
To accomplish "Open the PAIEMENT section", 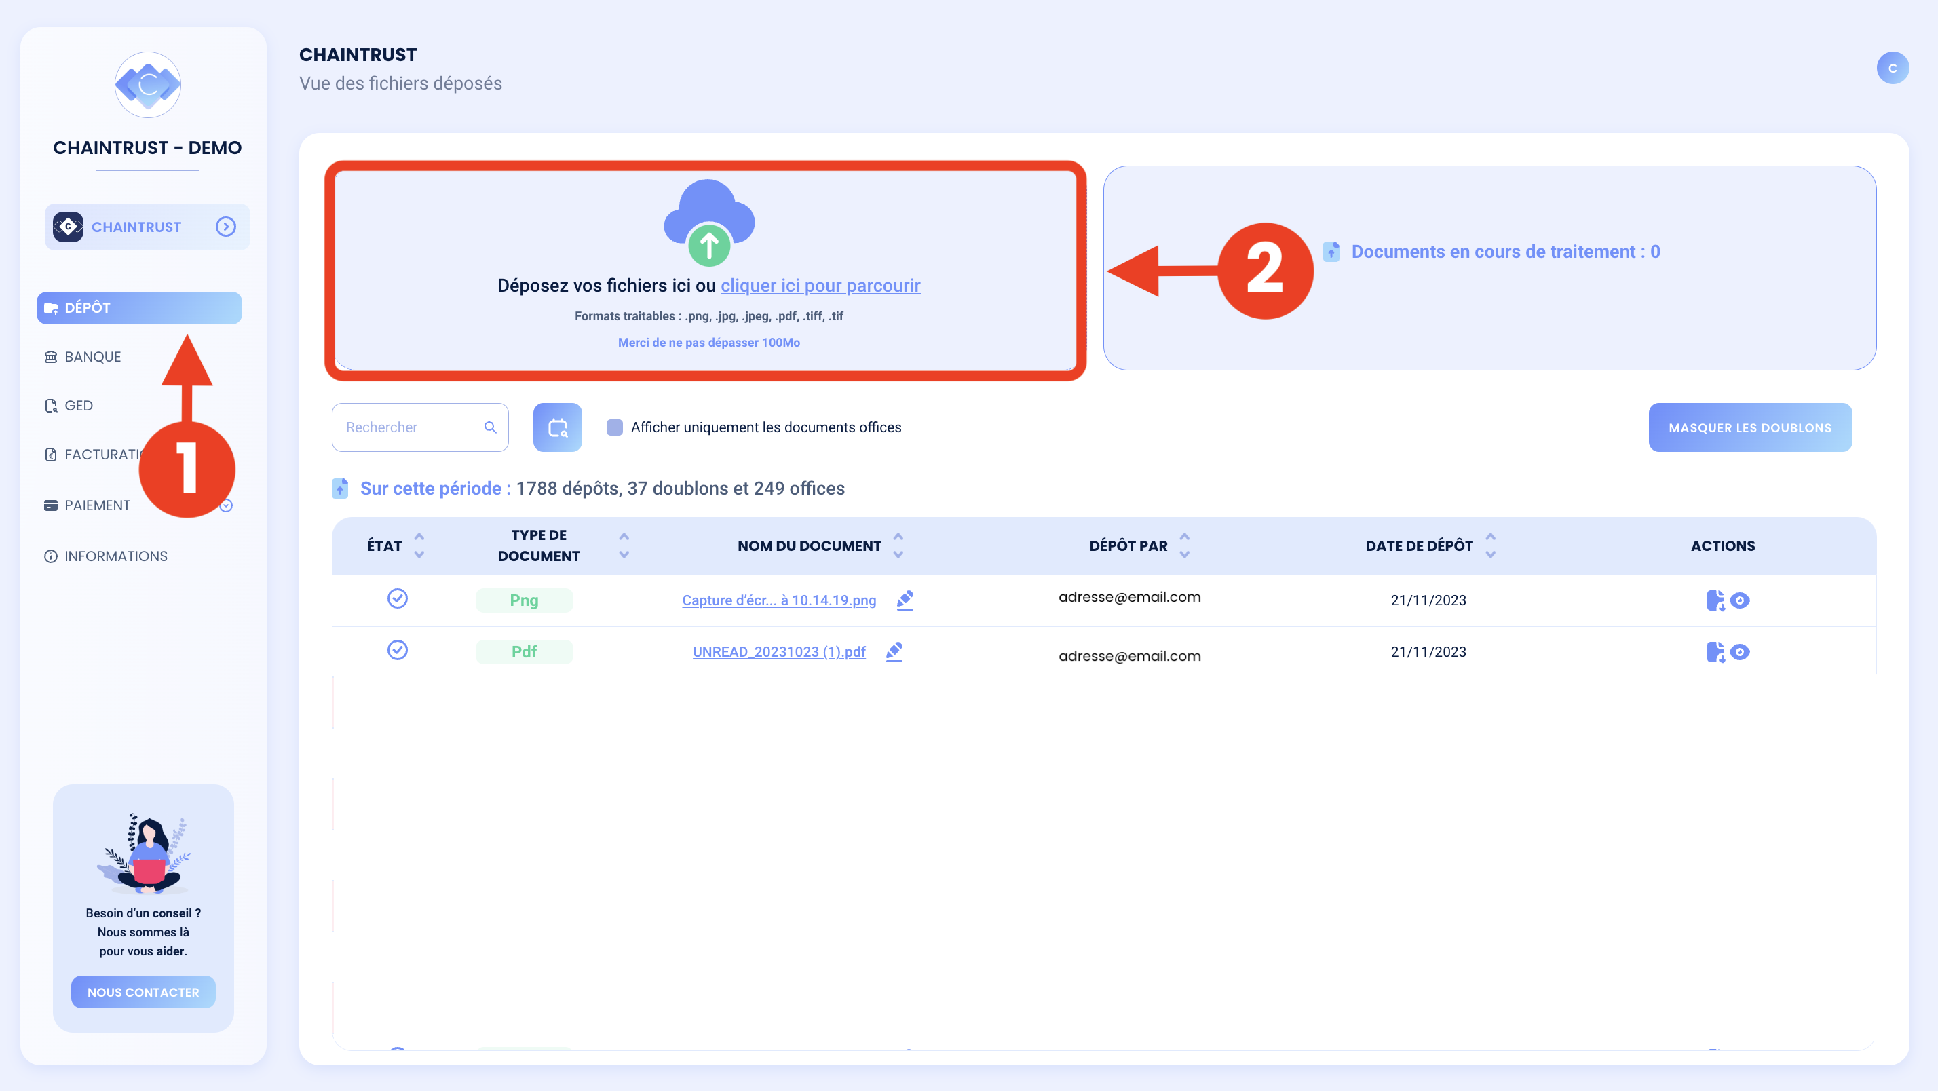I will (x=97, y=505).
